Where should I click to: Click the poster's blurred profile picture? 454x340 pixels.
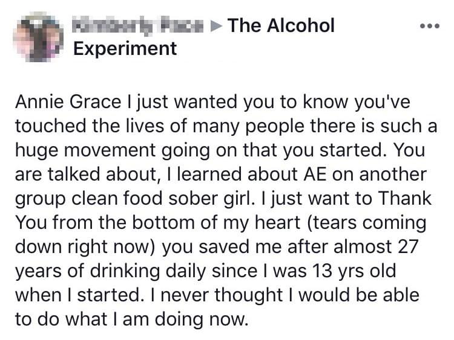38,36
